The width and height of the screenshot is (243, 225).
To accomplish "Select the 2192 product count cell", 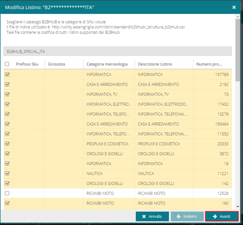I will click(212, 85).
